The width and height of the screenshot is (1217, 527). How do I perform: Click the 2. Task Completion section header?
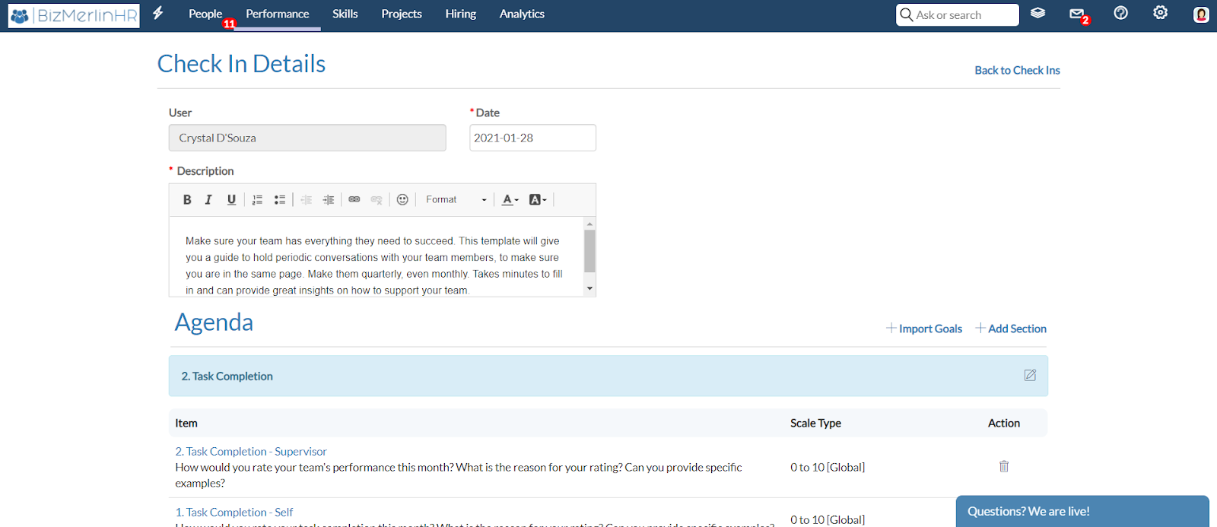(608, 376)
